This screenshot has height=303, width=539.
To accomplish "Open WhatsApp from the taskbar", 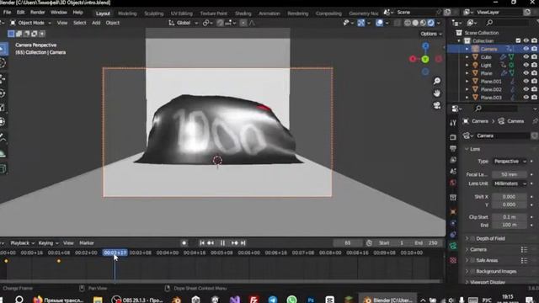I will [x=292, y=300].
